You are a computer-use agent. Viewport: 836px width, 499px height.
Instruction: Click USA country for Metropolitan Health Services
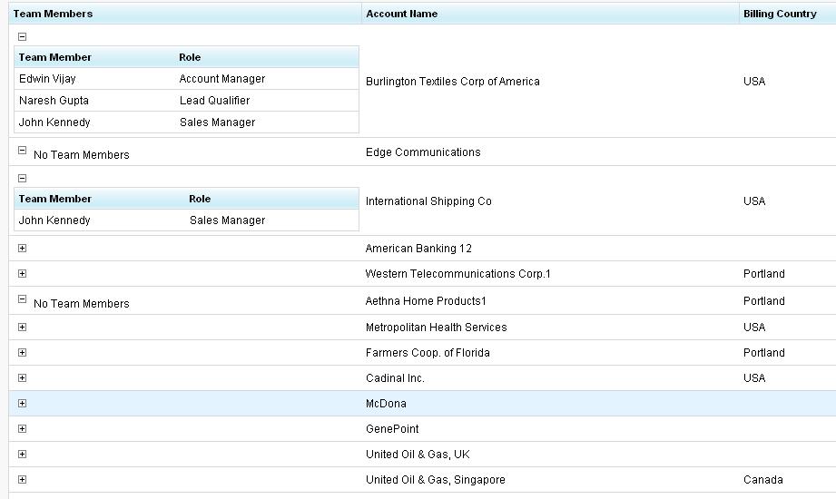pos(754,327)
